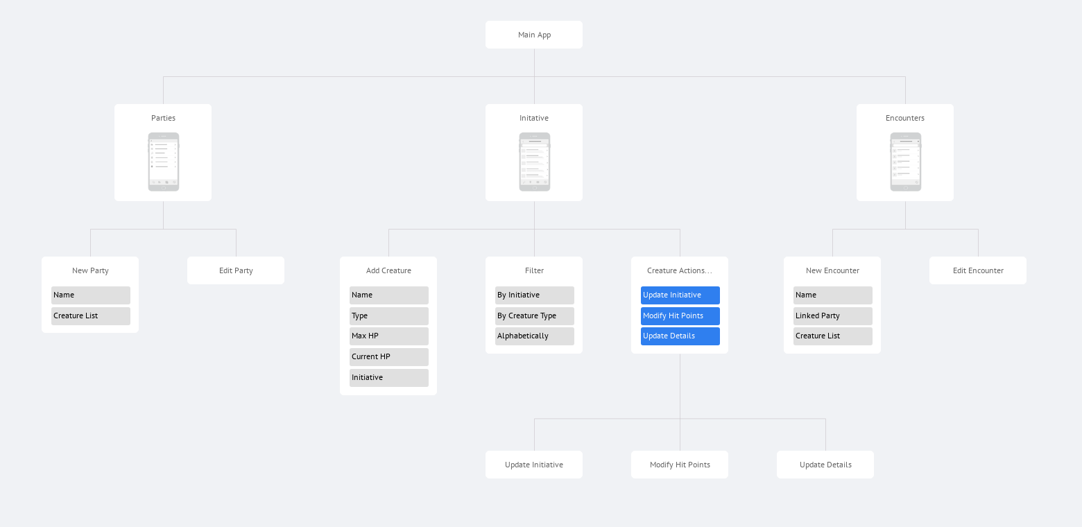This screenshot has width=1082, height=527.
Task: Click the New Party card heading
Action: pos(90,270)
